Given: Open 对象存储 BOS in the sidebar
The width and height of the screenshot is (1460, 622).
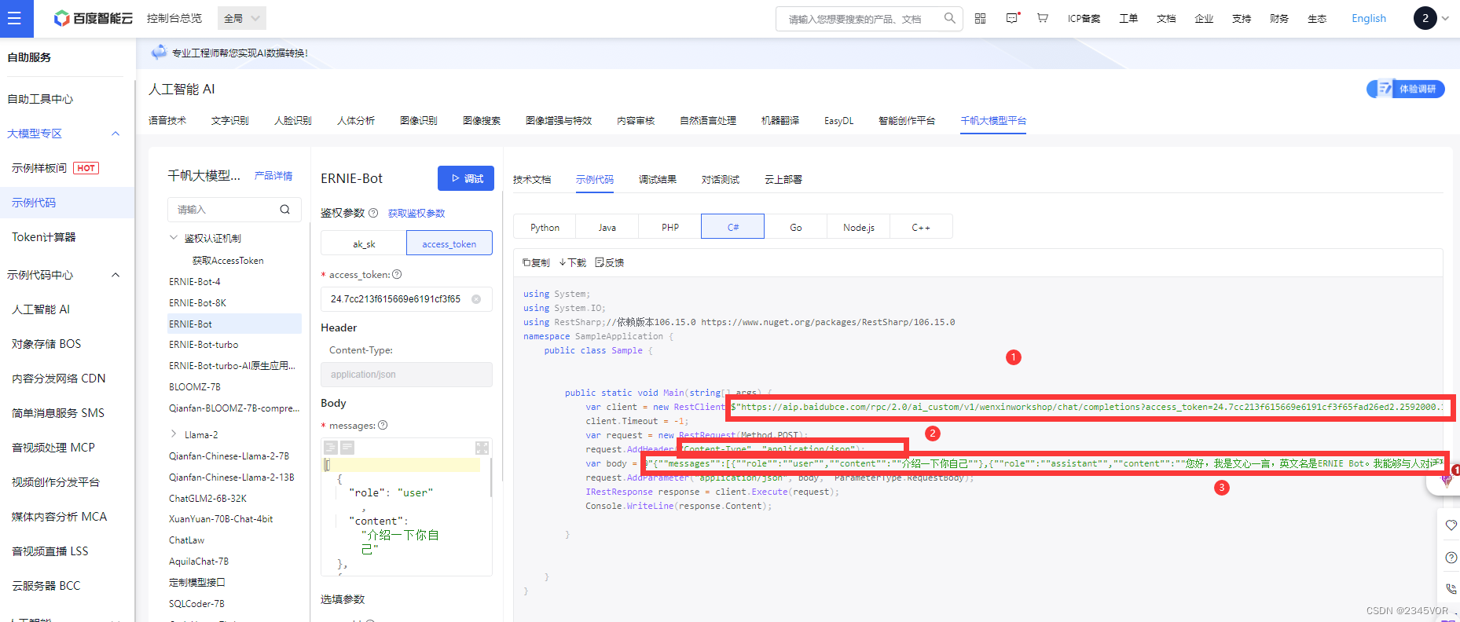Looking at the screenshot, I should 46,344.
